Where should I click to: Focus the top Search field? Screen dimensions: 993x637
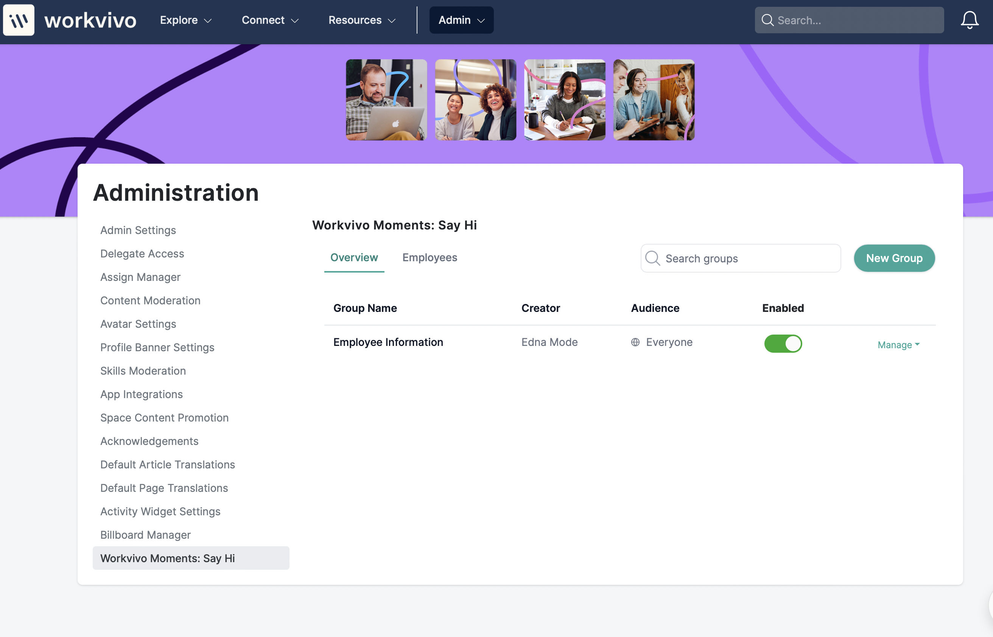point(849,20)
